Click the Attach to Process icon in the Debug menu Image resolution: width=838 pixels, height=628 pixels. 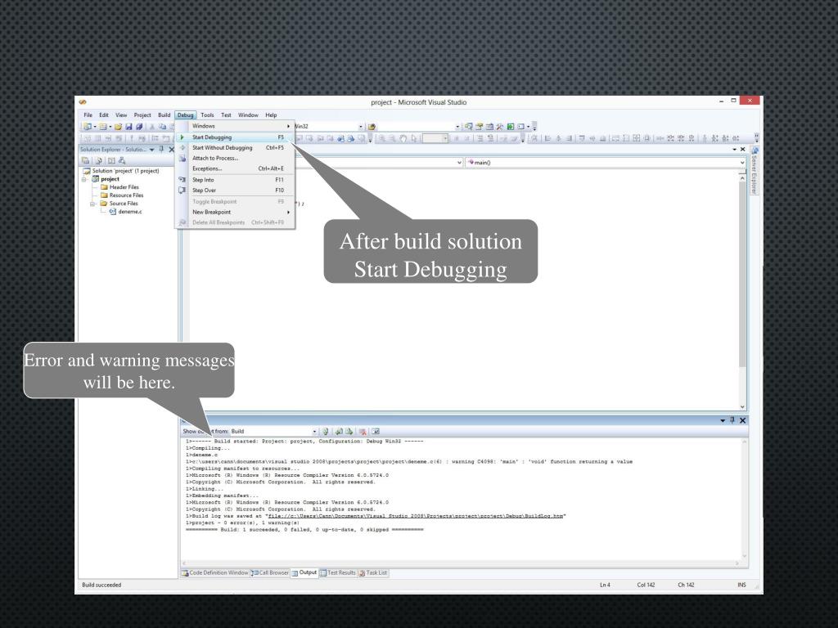[182, 158]
